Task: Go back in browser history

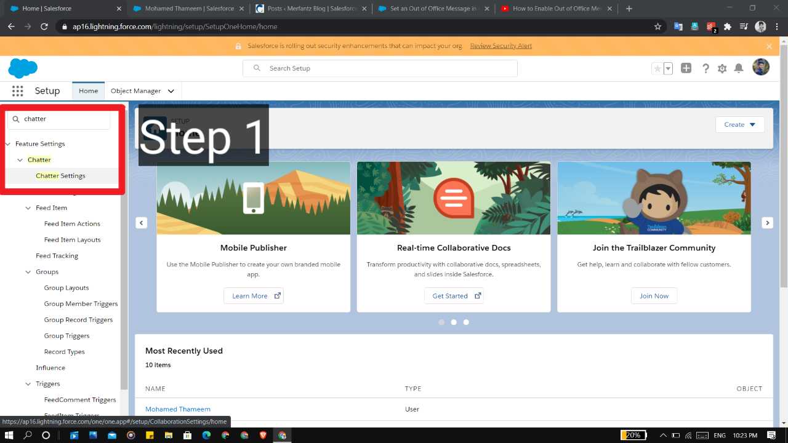Action: (x=11, y=26)
